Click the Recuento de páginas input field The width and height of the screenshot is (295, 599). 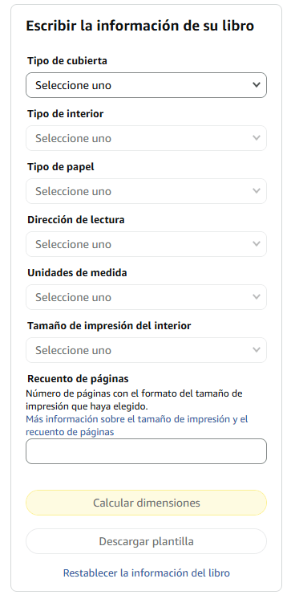click(x=146, y=451)
